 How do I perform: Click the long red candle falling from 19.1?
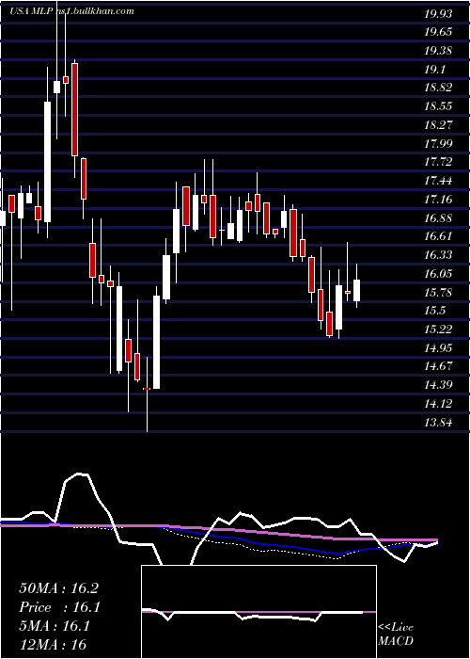coord(74,110)
